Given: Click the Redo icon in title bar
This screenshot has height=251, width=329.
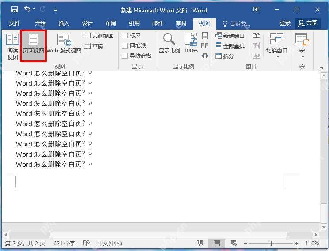Looking at the screenshot, I should point(43,9).
